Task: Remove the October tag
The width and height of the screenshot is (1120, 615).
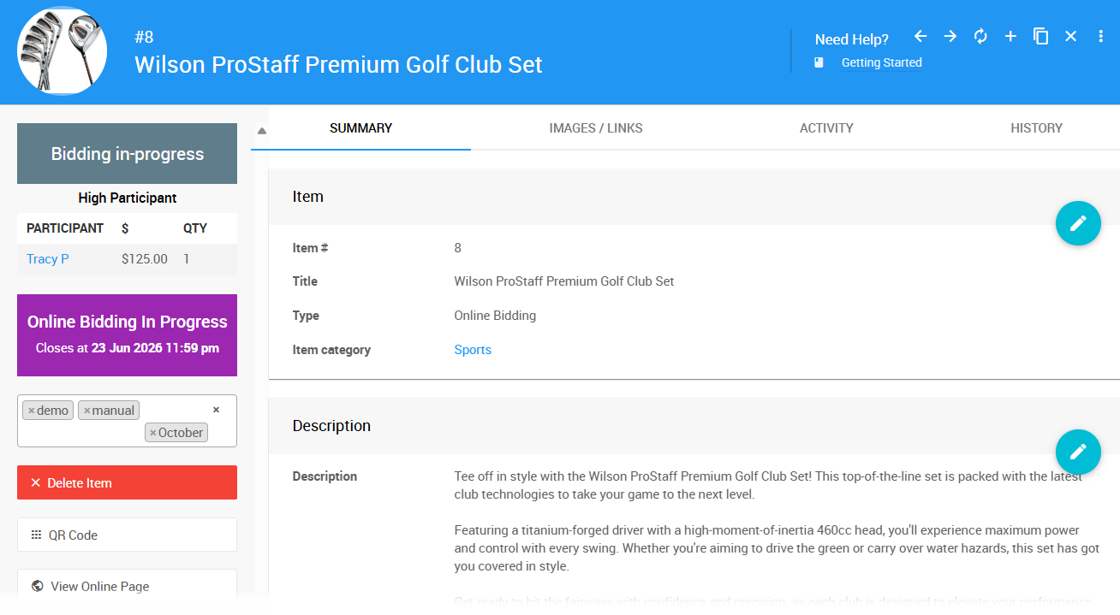Action: tap(153, 433)
